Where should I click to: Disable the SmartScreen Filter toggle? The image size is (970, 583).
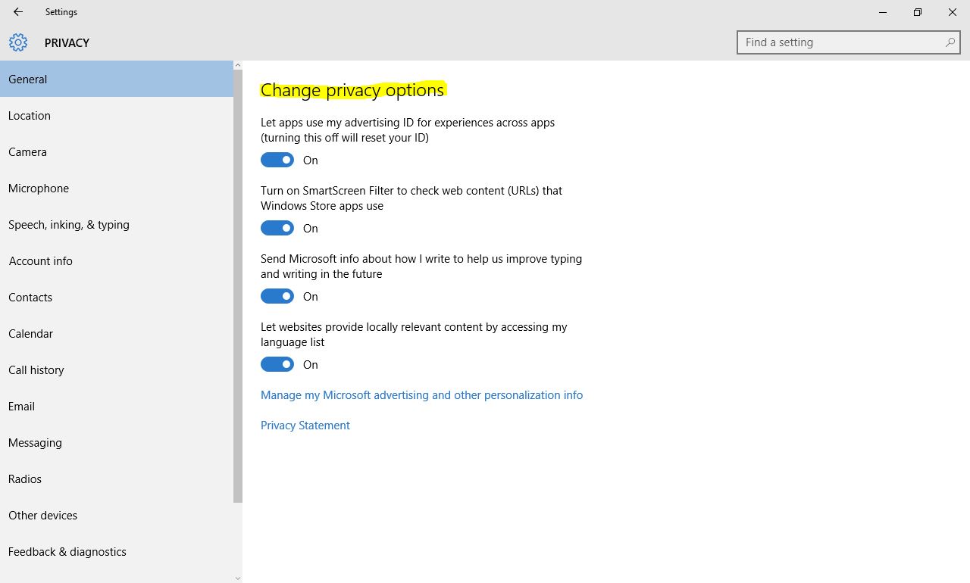click(277, 228)
